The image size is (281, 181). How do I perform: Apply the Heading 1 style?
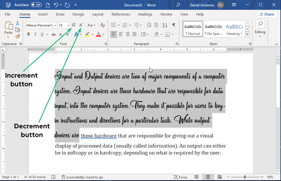[234, 29]
